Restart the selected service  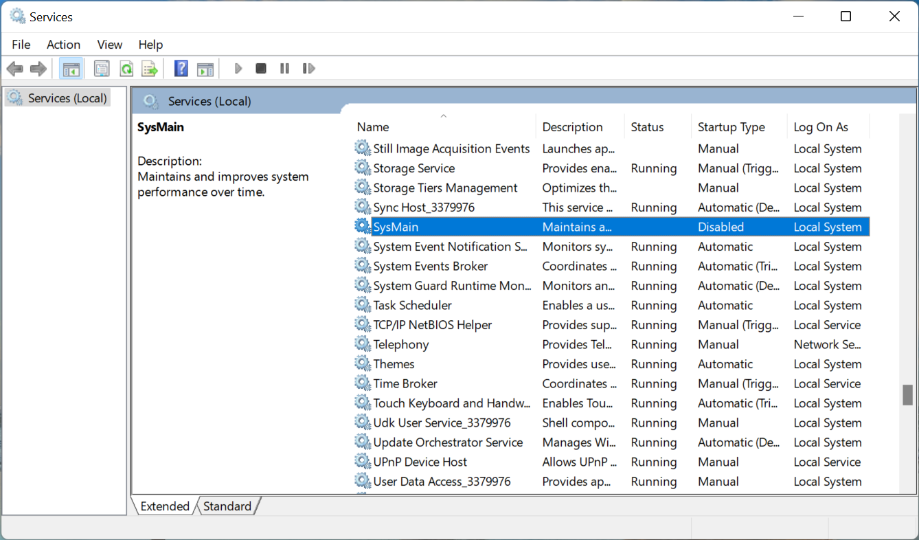tap(308, 68)
